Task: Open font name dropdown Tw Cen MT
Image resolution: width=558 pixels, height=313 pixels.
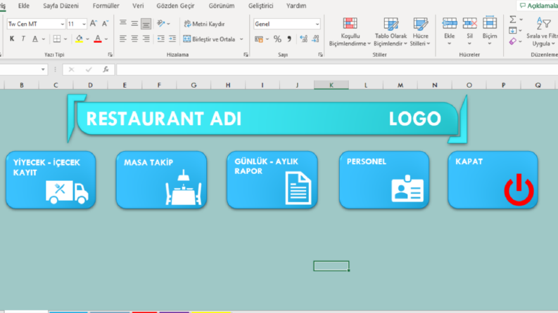Action: pyautogui.click(x=63, y=24)
